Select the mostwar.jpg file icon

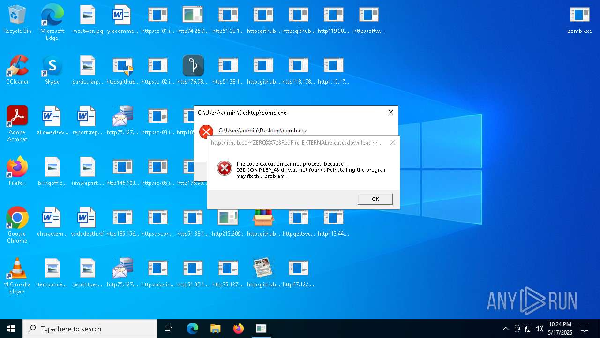[88, 20]
